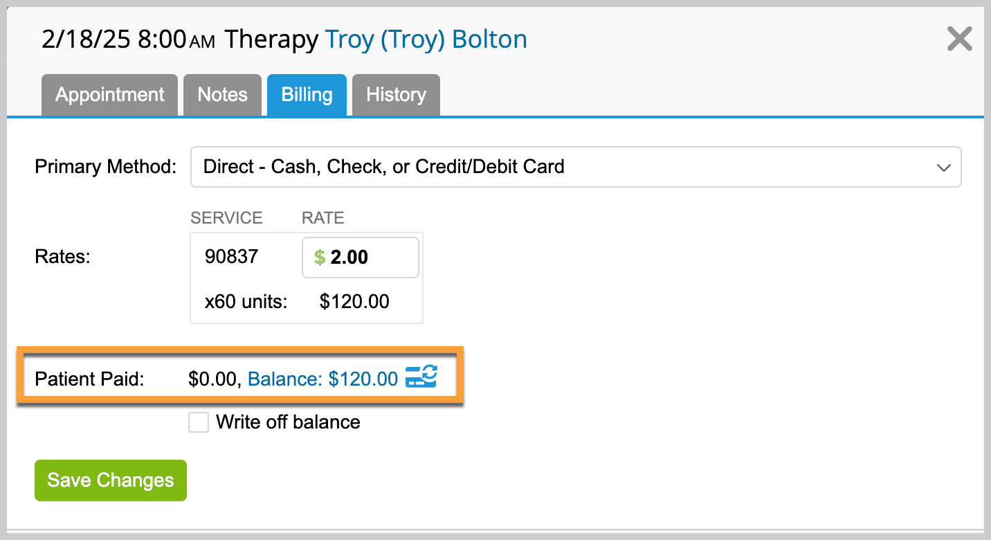Click the RATE column header
The height and width of the screenshot is (540, 991).
322,218
